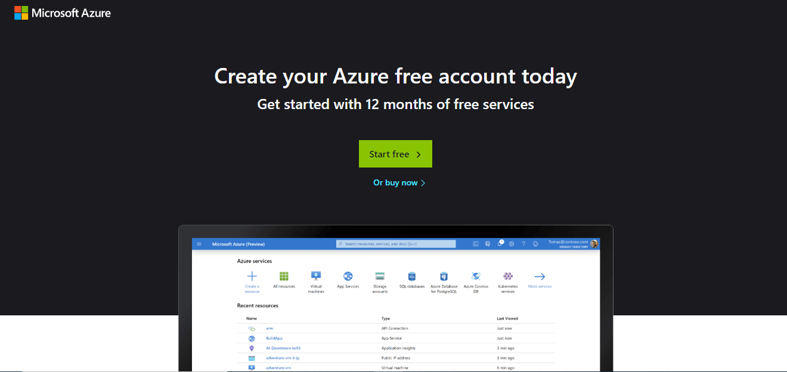The width and height of the screenshot is (787, 372).
Task: Click the Create a resource plus icon
Action: pyautogui.click(x=252, y=276)
